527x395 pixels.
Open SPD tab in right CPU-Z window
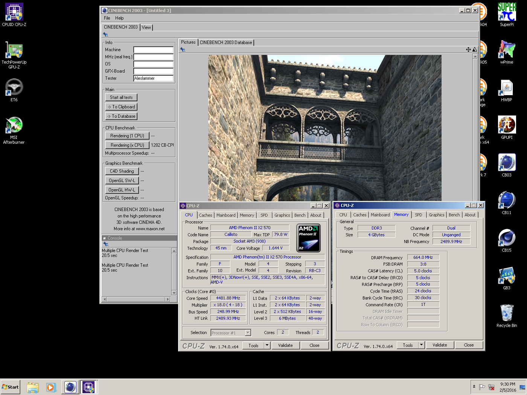tap(419, 215)
